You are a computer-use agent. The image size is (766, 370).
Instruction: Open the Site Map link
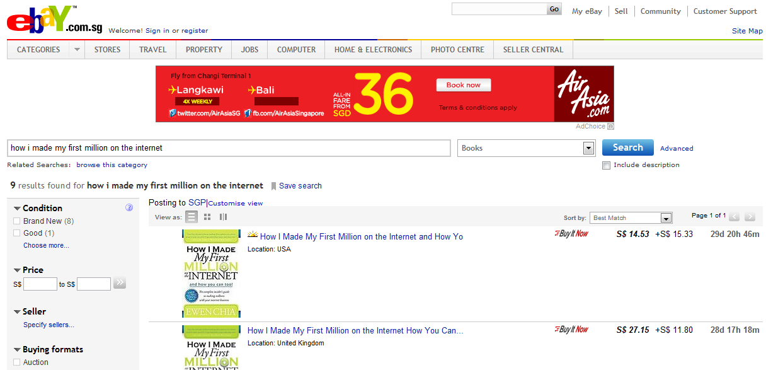coord(747,31)
